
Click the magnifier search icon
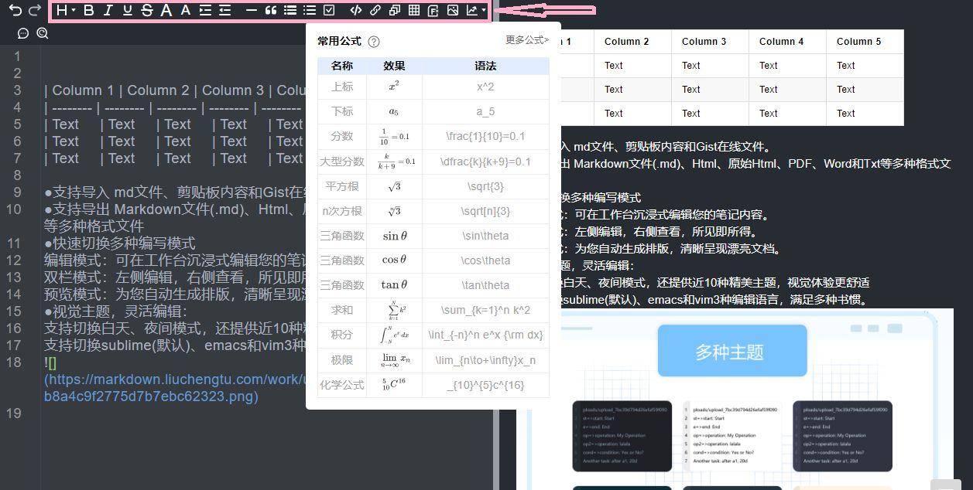coord(43,33)
